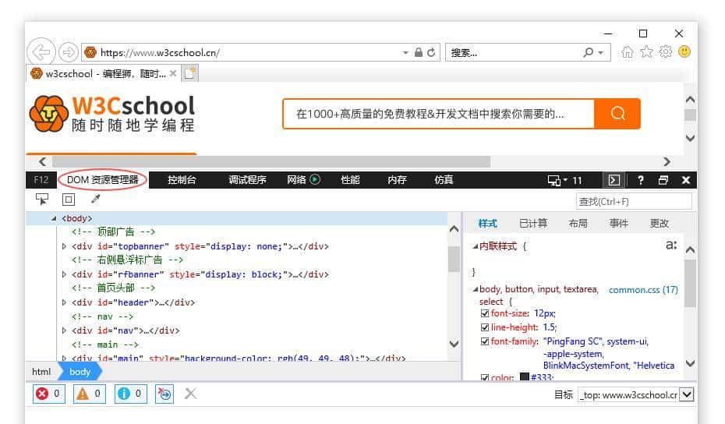Select the color picker eyedropper tool
Screen dimensions: 725x424
point(95,200)
